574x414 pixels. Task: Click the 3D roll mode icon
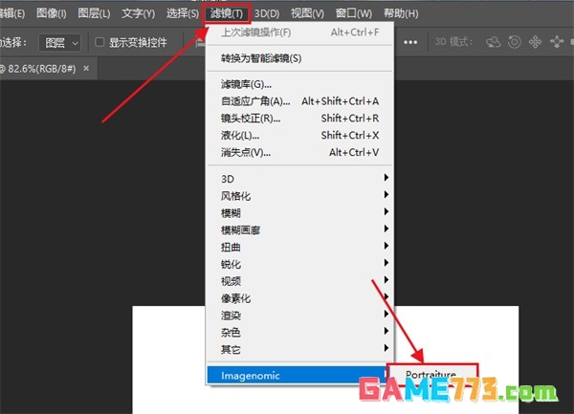click(515, 43)
